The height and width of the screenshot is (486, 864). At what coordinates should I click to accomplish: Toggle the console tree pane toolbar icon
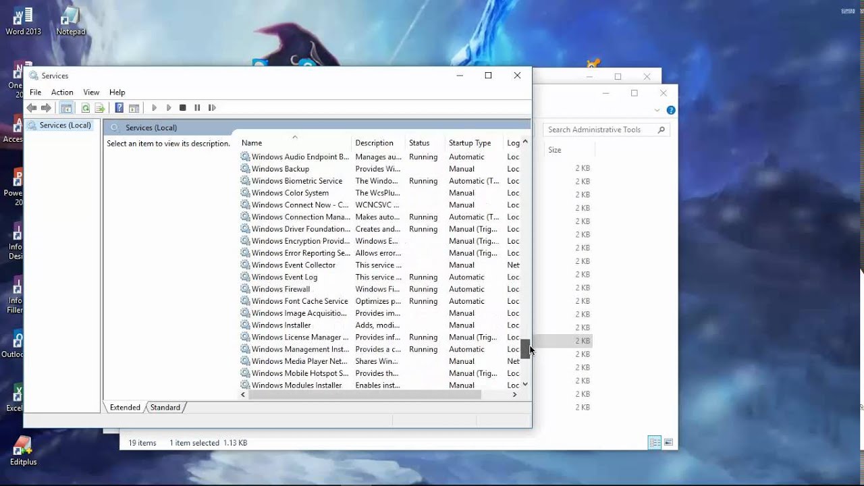click(x=66, y=108)
